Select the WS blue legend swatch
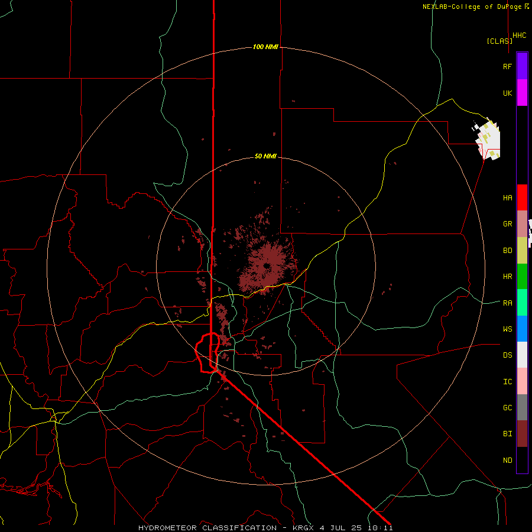Image resolution: width=532 pixels, height=532 pixels. coord(522,329)
